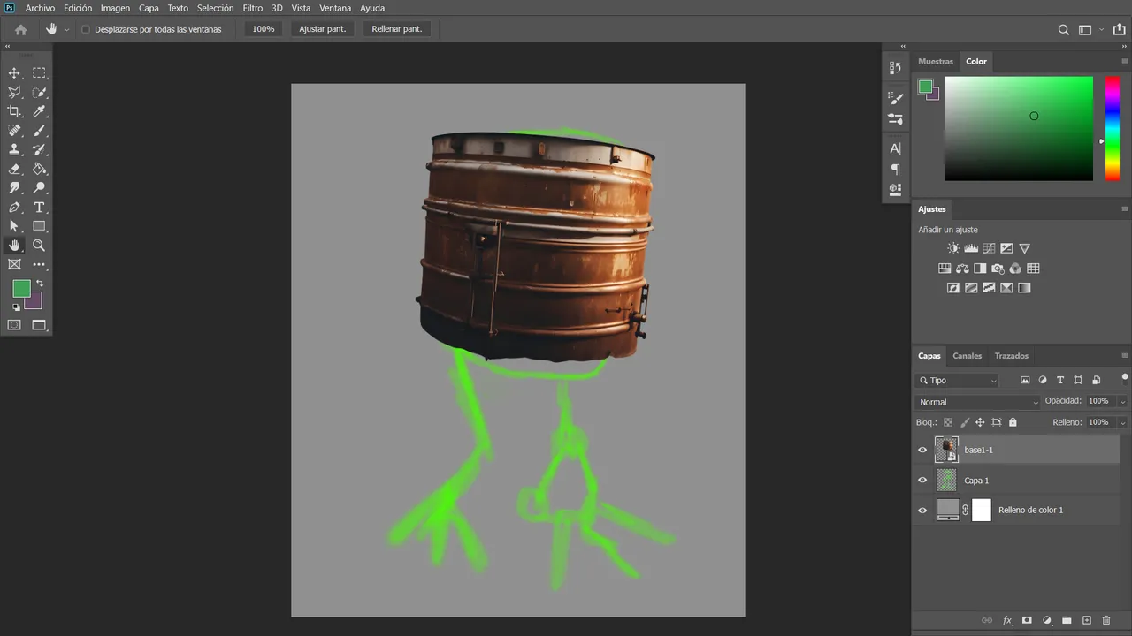Select the Healing Brush tool
This screenshot has width=1132, height=636.
click(14, 131)
